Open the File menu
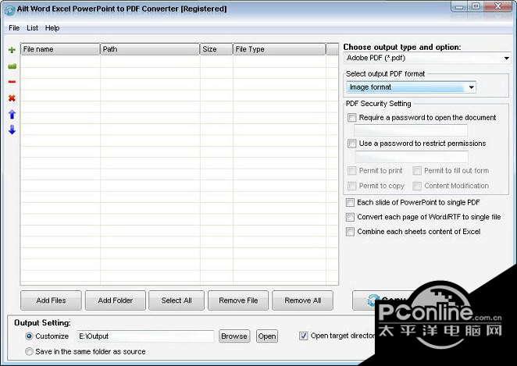The height and width of the screenshot is (366, 517). click(x=14, y=28)
